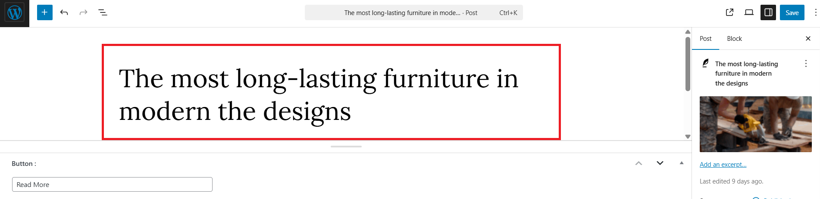Image resolution: width=820 pixels, height=199 pixels.
Task: Open the block inserter plus button
Action: (x=44, y=12)
